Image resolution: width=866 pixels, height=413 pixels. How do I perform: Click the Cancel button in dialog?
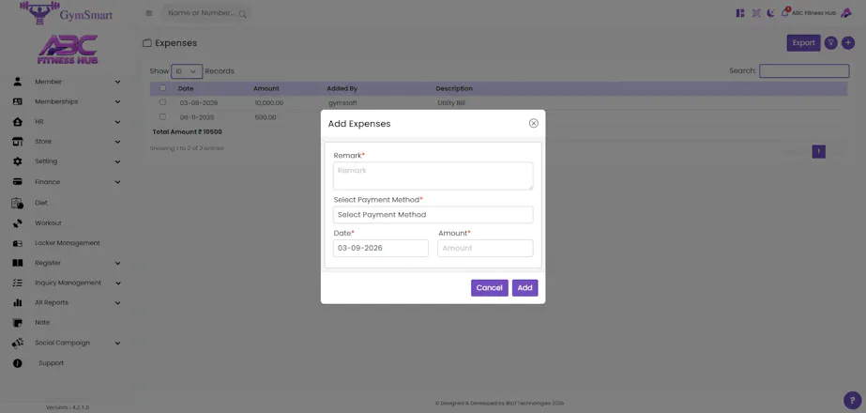pos(490,288)
